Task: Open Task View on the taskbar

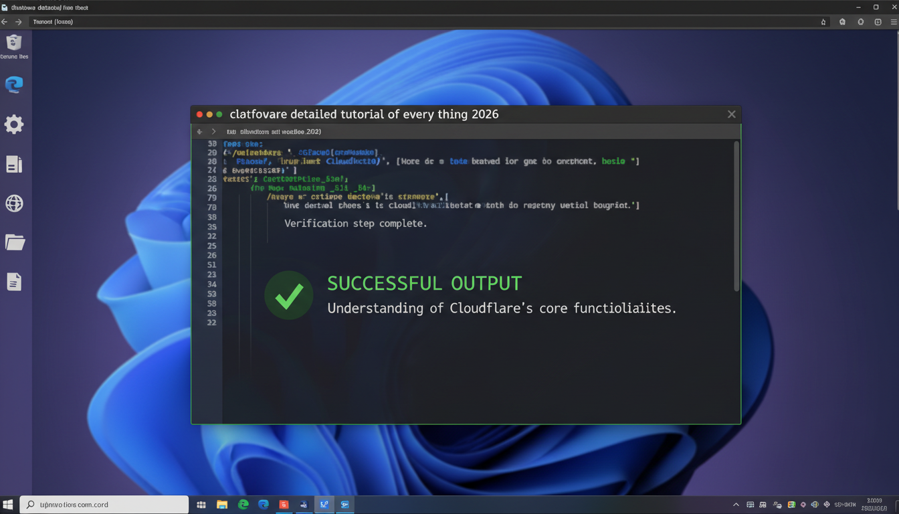Action: (201, 505)
